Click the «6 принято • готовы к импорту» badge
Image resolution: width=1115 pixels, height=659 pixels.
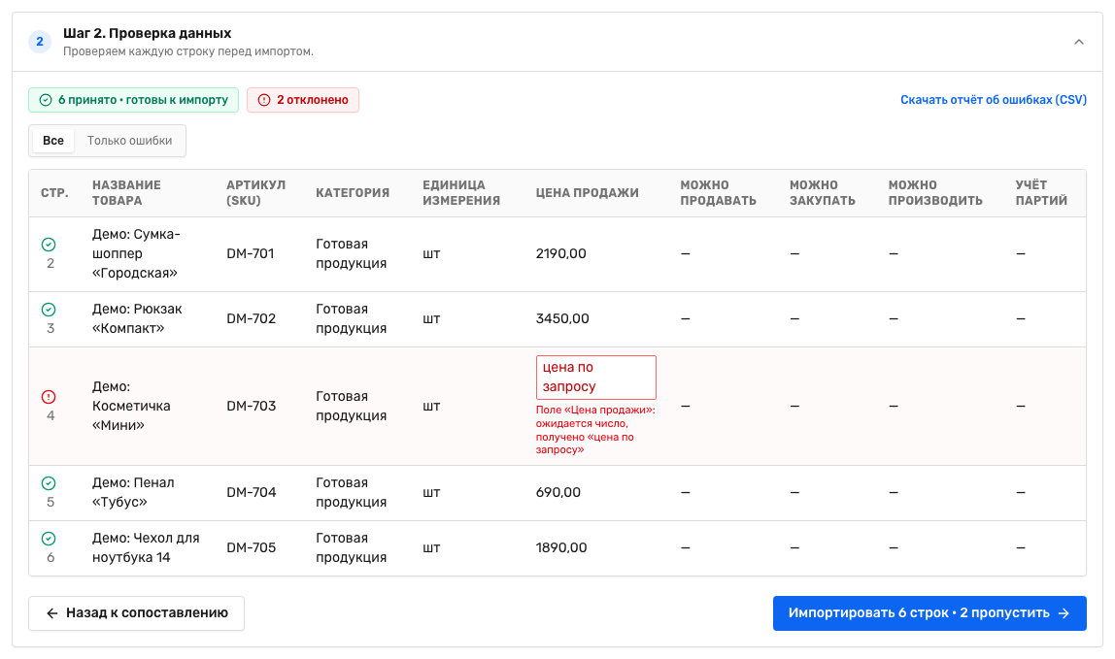[x=134, y=100]
